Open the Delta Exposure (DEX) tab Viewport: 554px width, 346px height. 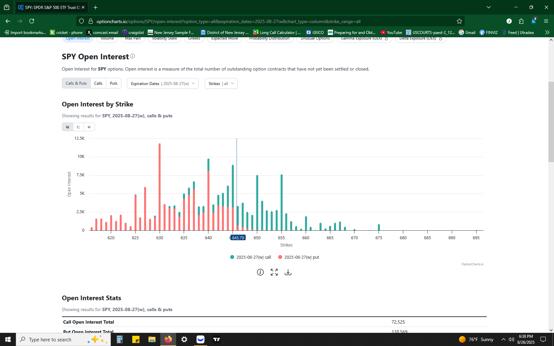click(421, 39)
